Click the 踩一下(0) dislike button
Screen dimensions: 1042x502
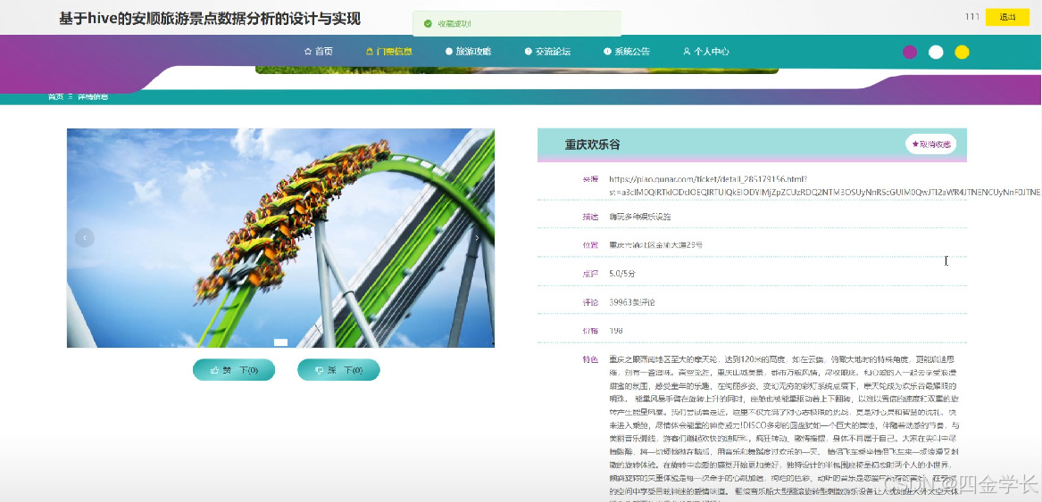tap(338, 370)
